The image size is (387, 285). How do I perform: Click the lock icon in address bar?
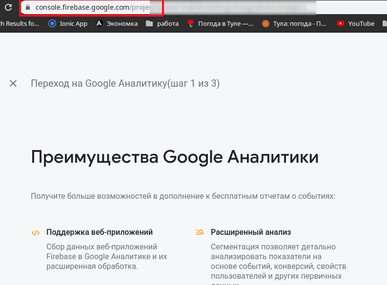(x=28, y=7)
